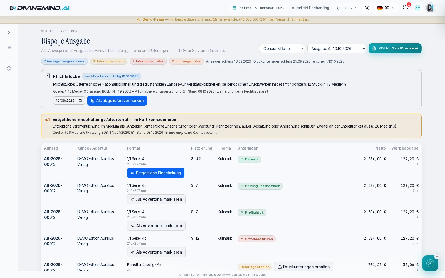Screen dimensions: 445x278
Task: Click the Platzierung column header
Action: pyautogui.click(x=202, y=148)
